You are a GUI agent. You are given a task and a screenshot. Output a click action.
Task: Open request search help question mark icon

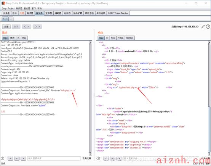[2, 158]
